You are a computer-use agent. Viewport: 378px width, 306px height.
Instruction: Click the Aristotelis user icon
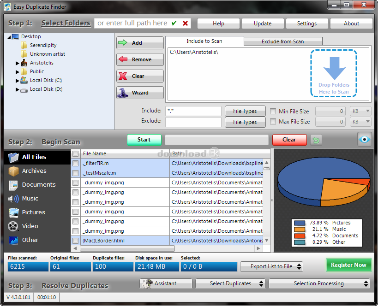(x=24, y=63)
